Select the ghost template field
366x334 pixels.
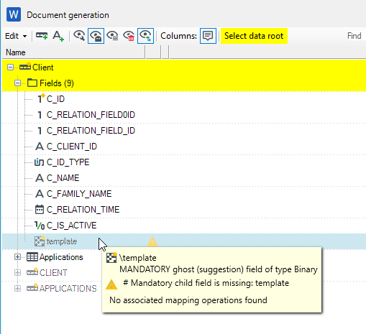(x=62, y=241)
